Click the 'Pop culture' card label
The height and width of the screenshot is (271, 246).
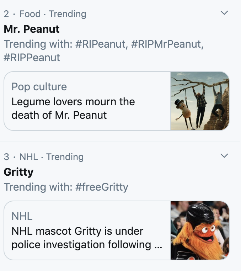[39, 87]
